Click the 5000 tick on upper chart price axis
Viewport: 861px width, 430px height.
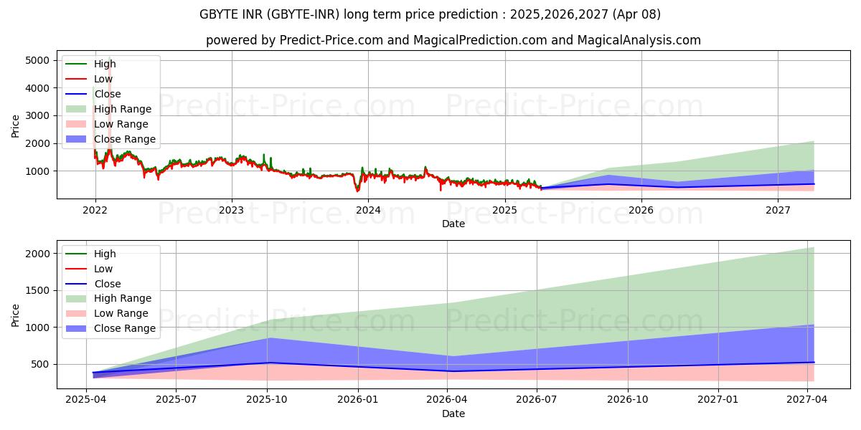click(39, 60)
